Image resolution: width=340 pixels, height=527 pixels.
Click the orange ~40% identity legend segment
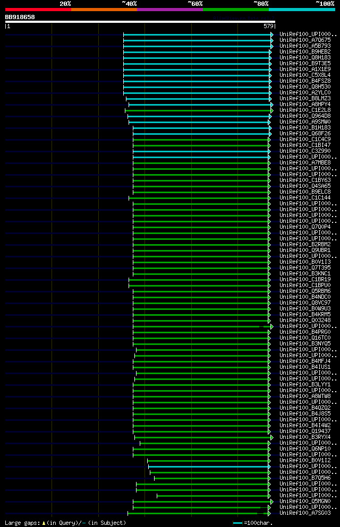tap(104, 10)
